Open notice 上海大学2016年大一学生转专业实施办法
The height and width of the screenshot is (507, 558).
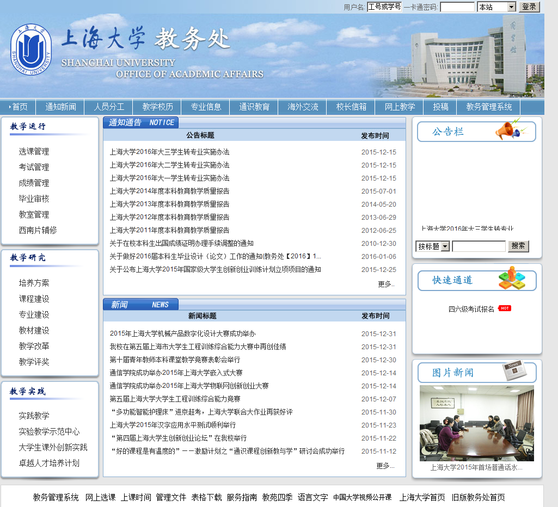point(169,178)
